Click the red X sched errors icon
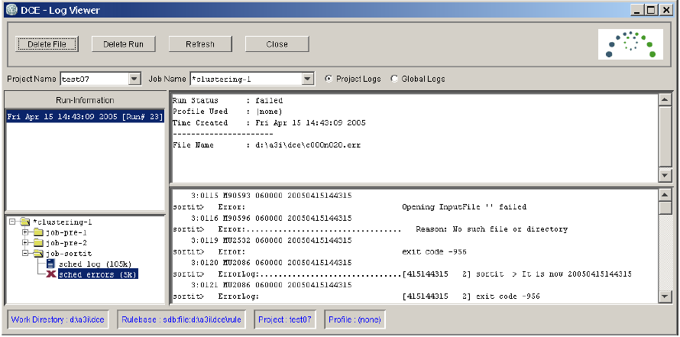This screenshot has width=680, height=337. 50,274
